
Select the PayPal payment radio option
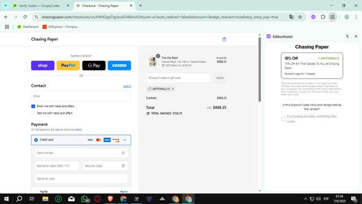click(36, 192)
